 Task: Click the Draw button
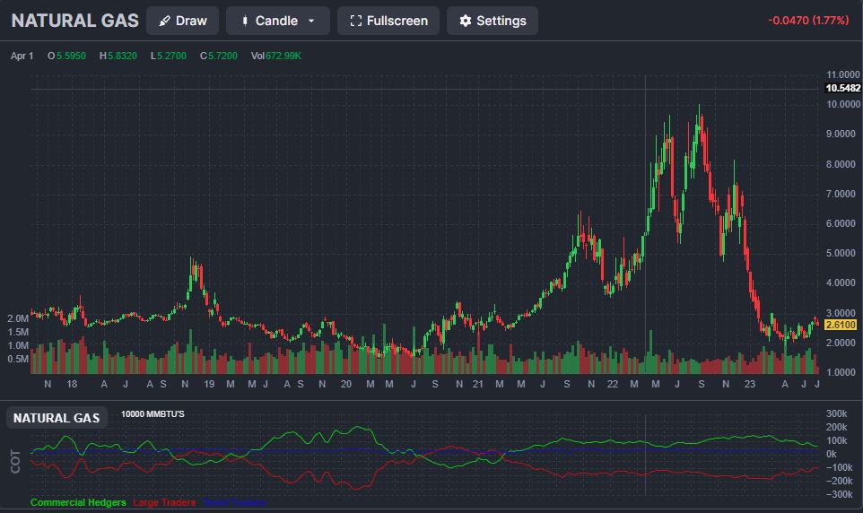pos(182,21)
